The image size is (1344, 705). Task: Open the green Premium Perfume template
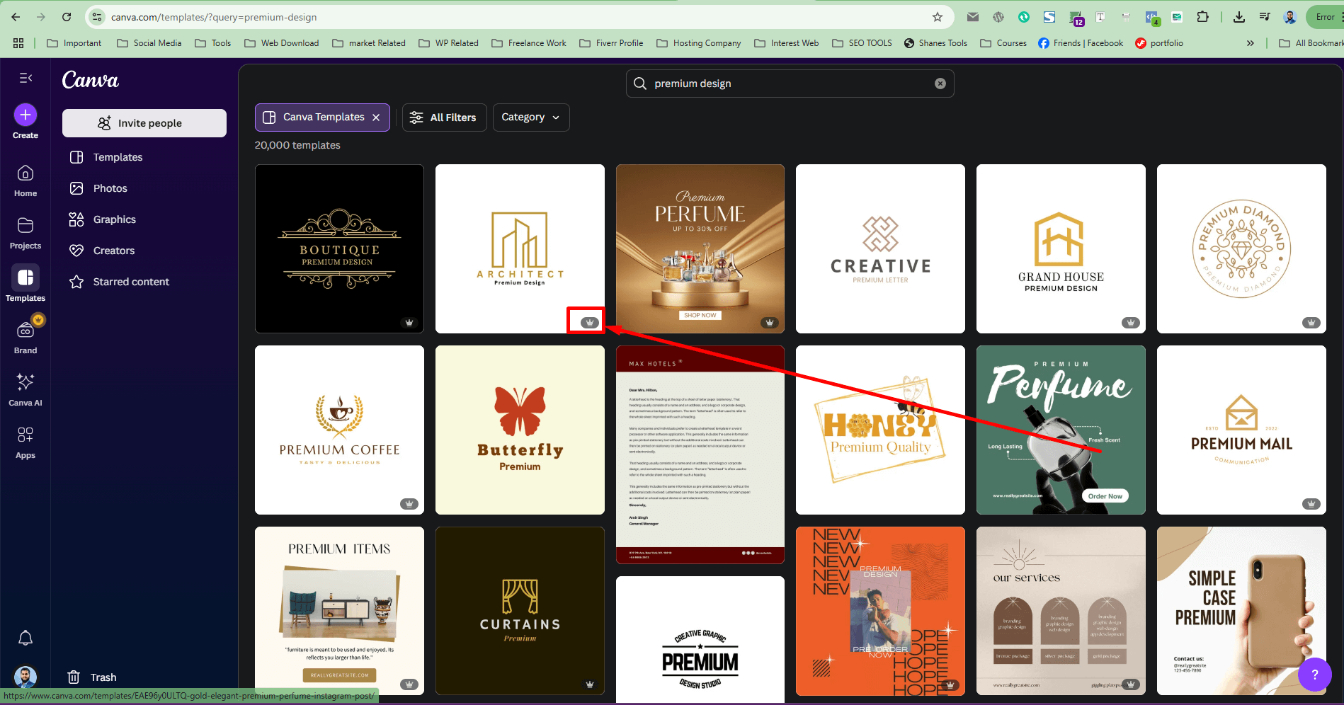[x=1061, y=430]
